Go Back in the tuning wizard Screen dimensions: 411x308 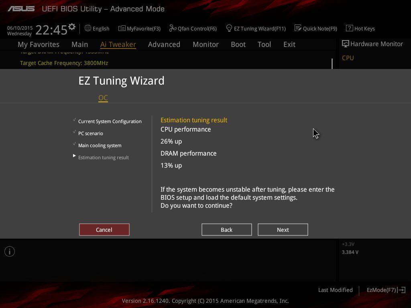point(227,230)
